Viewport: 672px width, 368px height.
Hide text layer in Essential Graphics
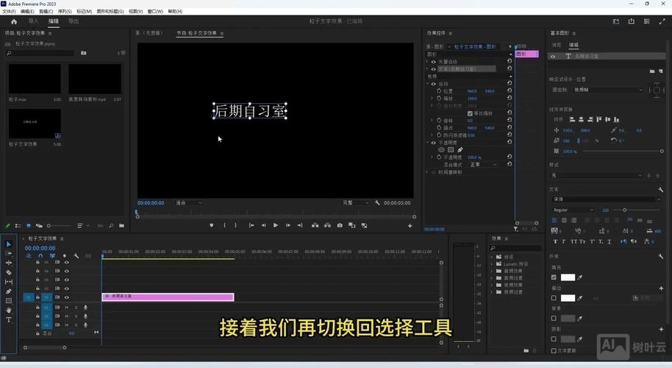553,56
